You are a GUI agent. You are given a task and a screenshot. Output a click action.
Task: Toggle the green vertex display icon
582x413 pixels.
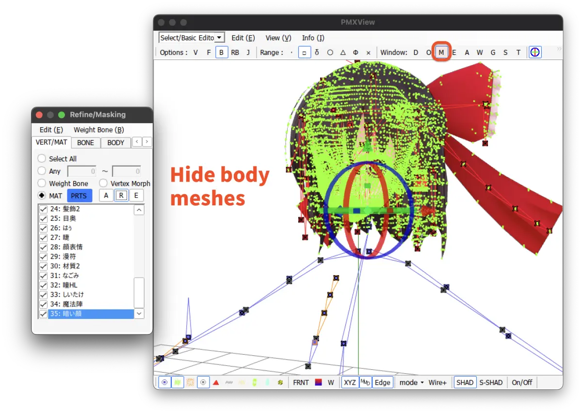click(x=178, y=382)
